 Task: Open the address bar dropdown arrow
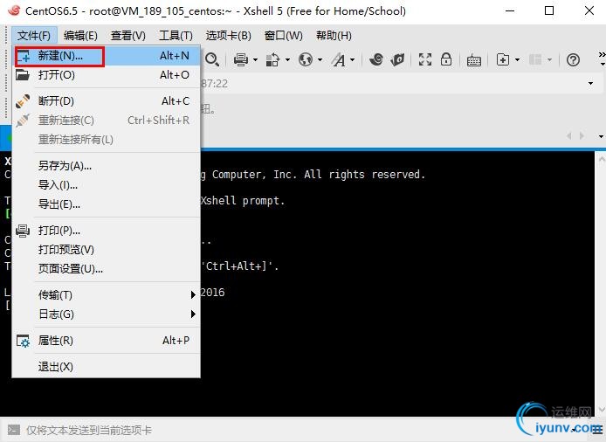click(590, 84)
